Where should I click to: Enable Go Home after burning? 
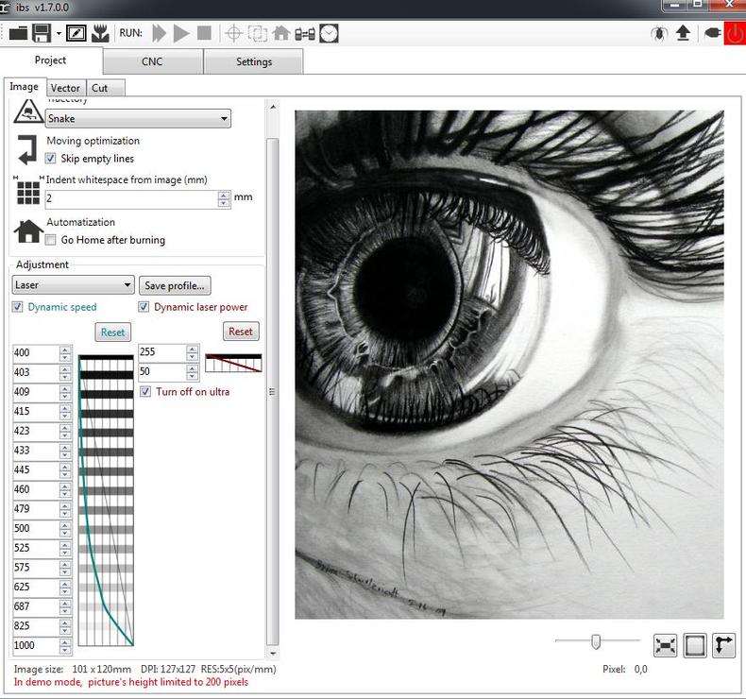point(52,240)
